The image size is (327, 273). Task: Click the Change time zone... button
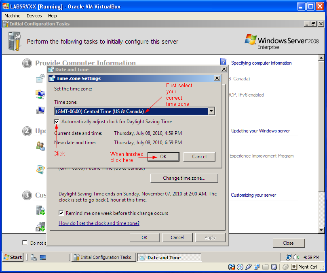(184, 178)
